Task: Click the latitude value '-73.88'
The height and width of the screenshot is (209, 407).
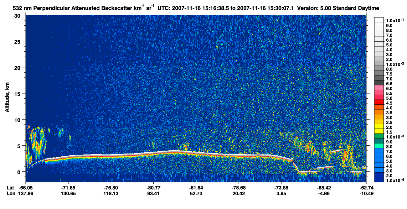Action: coord(281,187)
